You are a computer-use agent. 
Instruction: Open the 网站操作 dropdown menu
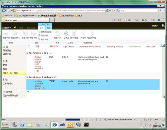point(7,28)
